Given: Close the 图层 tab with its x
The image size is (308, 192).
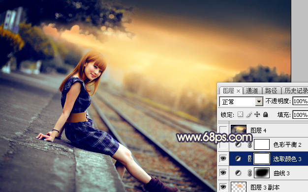Looking at the screenshot, I should tap(238, 91).
